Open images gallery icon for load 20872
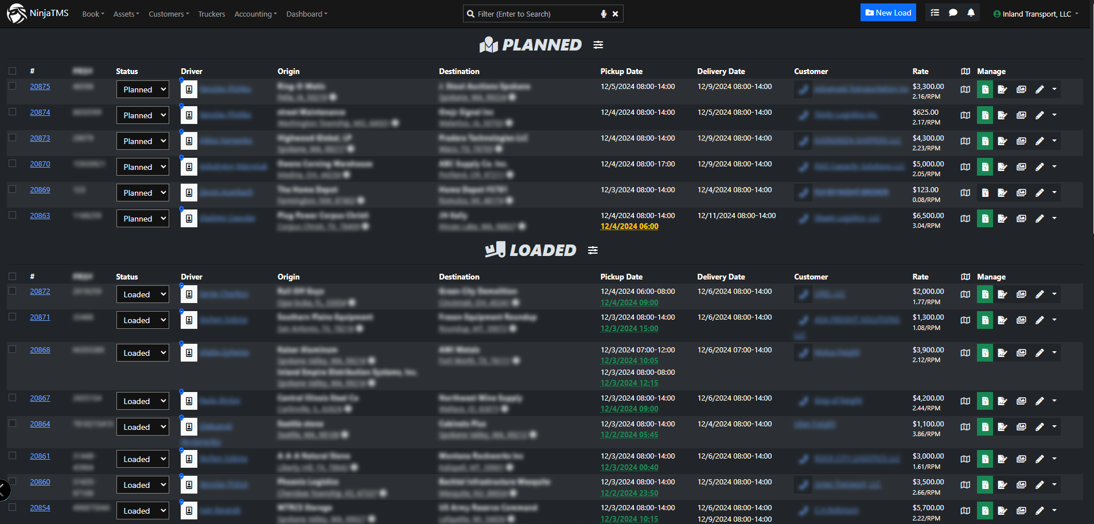 point(1021,294)
